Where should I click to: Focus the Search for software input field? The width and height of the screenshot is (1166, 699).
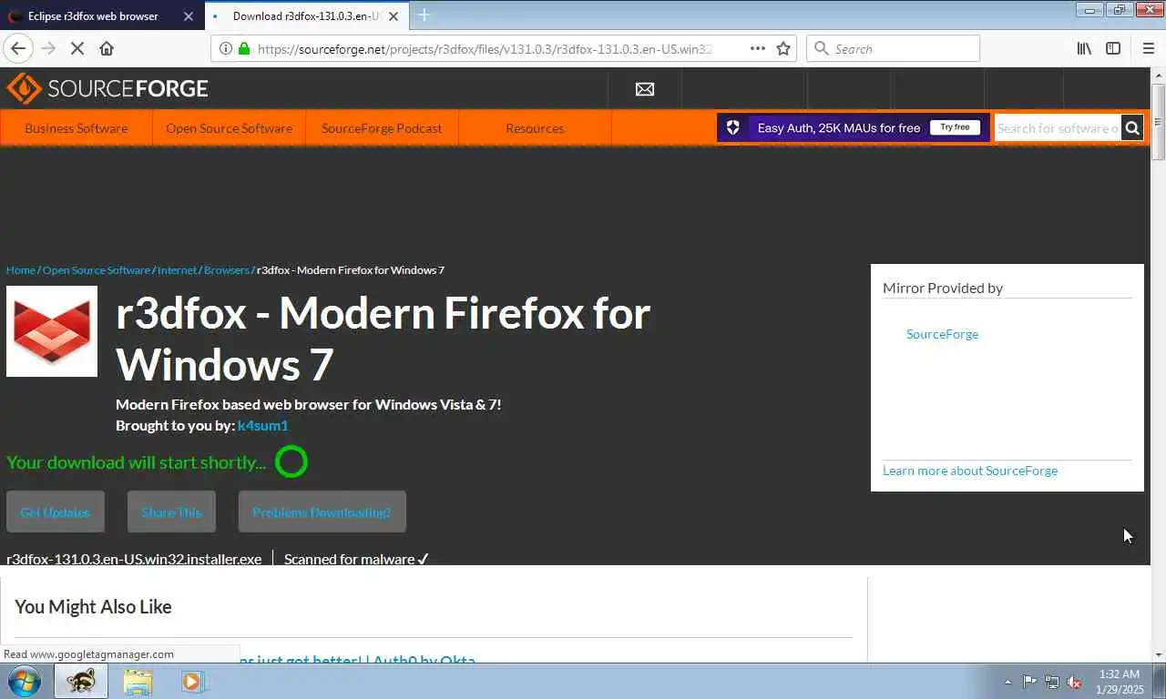coord(1058,128)
